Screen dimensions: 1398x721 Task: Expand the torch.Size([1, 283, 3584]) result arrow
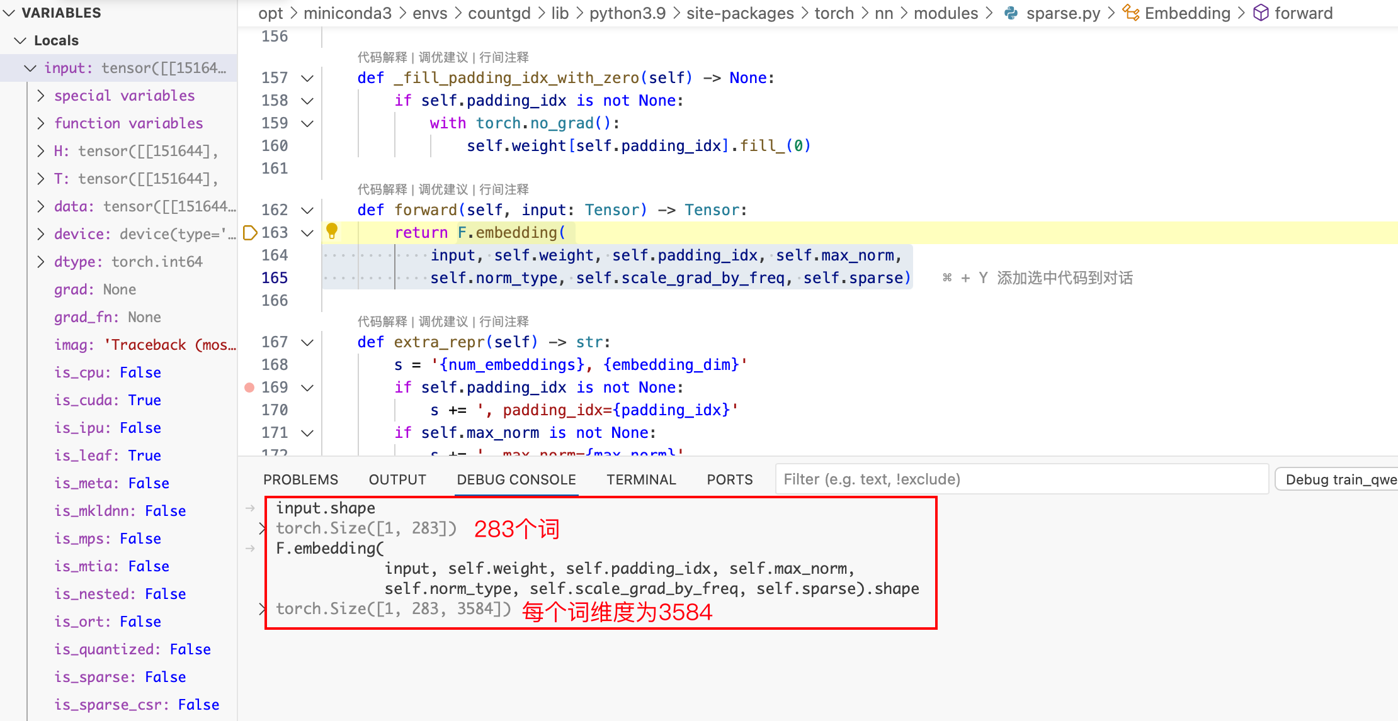262,608
